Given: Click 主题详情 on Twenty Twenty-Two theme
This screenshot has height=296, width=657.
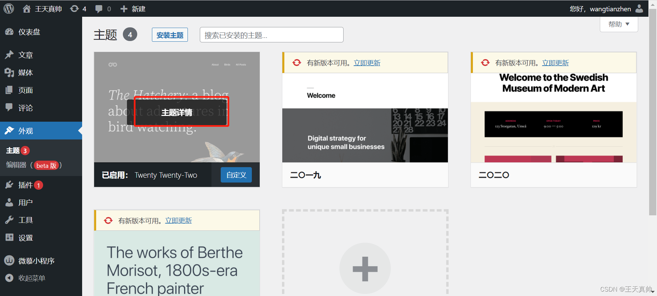Looking at the screenshot, I should click(177, 112).
